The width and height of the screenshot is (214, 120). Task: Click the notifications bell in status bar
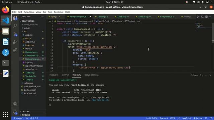[x=211, y=118]
